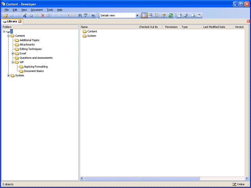The height and width of the screenshot is (188, 251).
Task: Open the Tools menu
Action: pyautogui.click(x=50, y=10)
